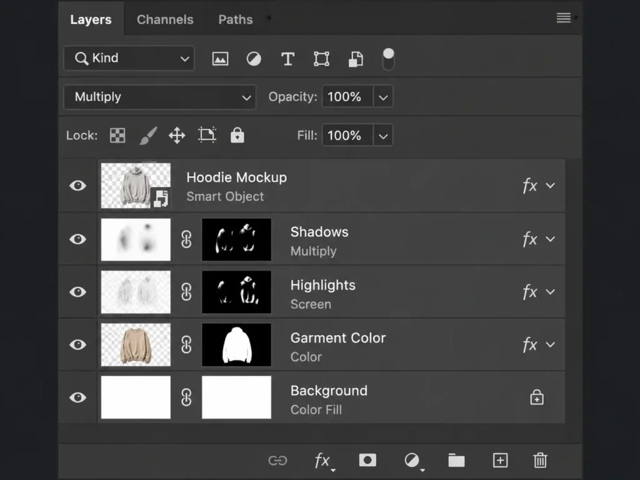The height and width of the screenshot is (480, 640).
Task: Lock transparent pixels
Action: pyautogui.click(x=117, y=136)
